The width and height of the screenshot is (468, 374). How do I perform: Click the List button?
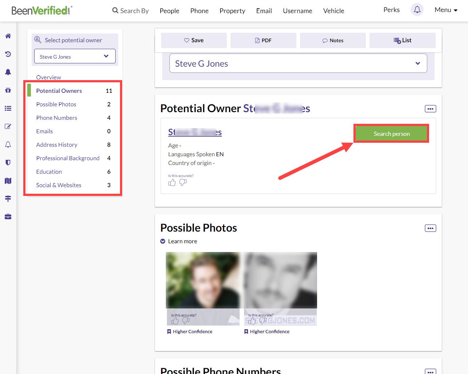tap(403, 40)
